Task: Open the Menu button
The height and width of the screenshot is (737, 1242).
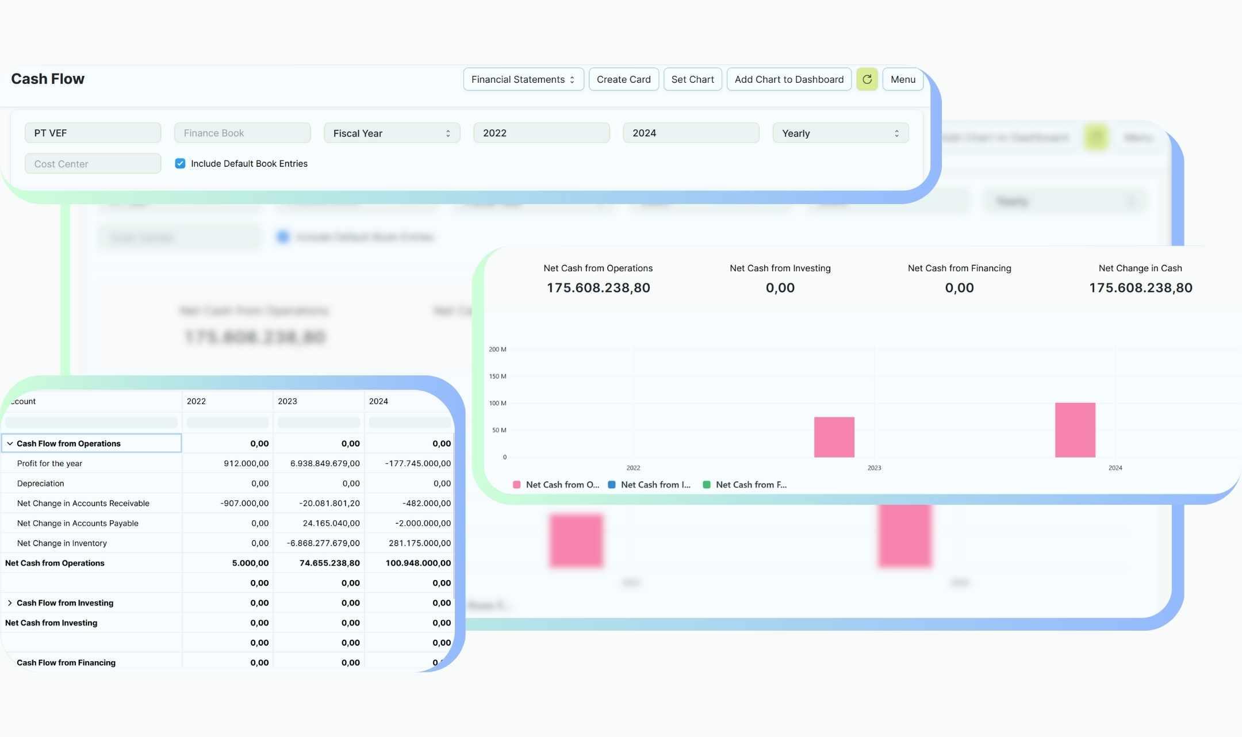Action: tap(902, 79)
